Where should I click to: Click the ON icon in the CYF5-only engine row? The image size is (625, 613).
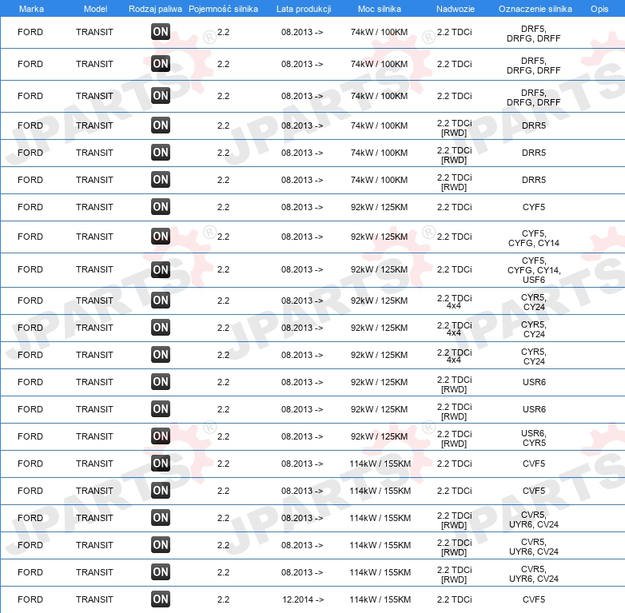(161, 206)
